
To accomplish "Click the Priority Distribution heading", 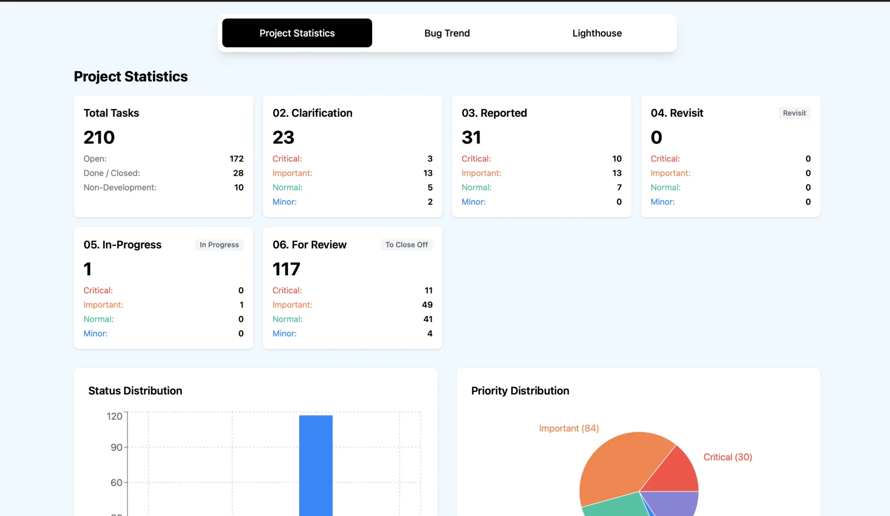I will click(520, 391).
